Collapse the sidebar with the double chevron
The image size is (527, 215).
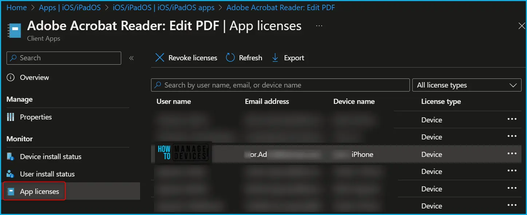[131, 58]
